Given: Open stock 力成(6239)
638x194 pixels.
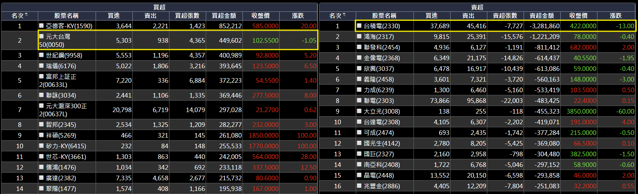Looking at the screenshot, I should 379,90.
